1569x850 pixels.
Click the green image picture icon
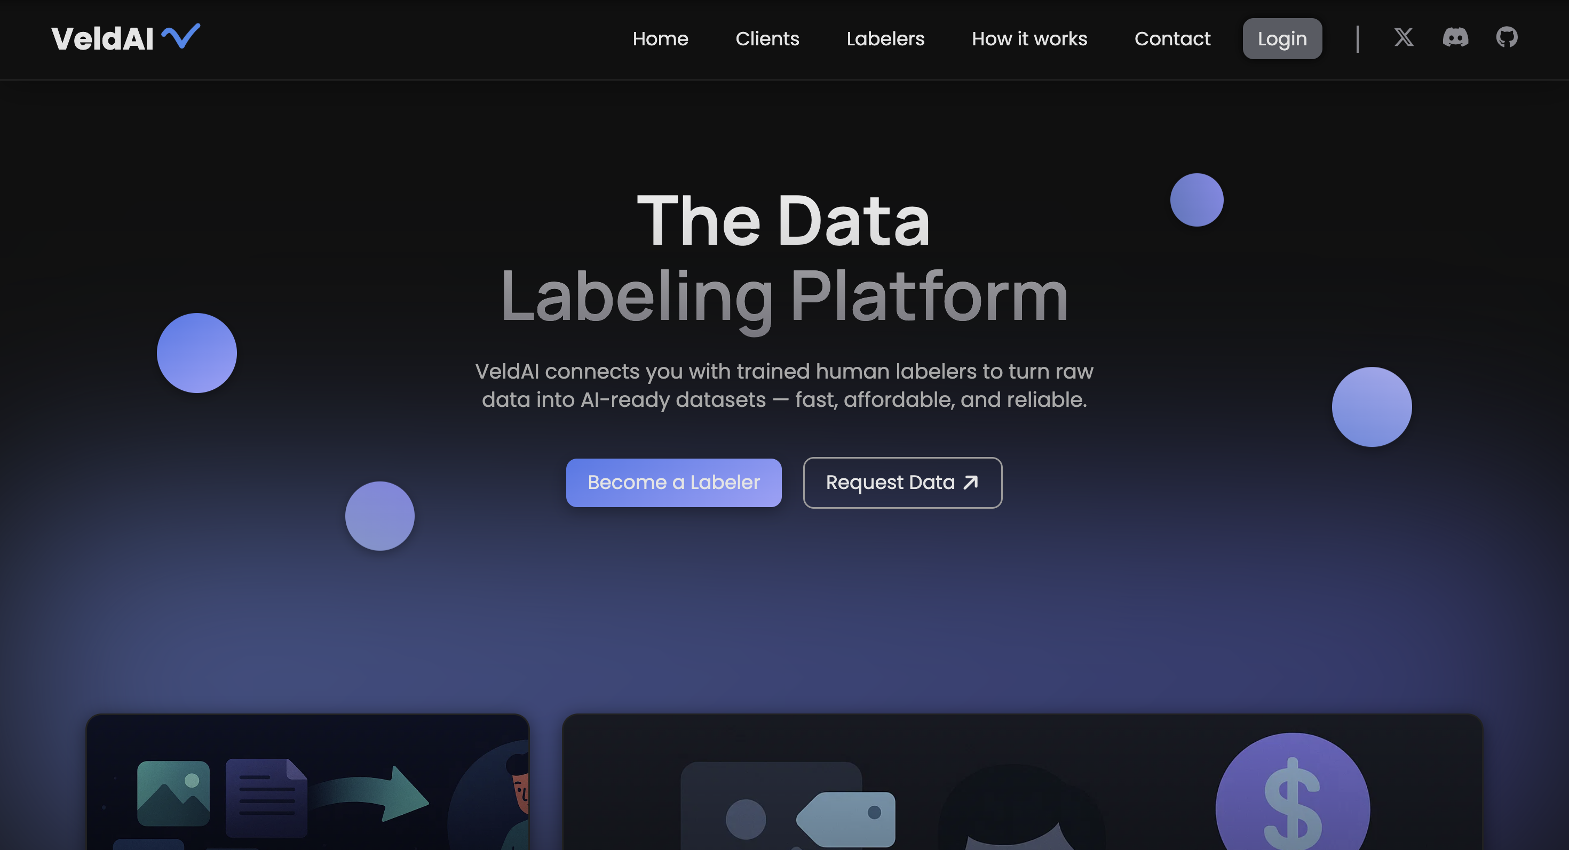click(x=173, y=793)
